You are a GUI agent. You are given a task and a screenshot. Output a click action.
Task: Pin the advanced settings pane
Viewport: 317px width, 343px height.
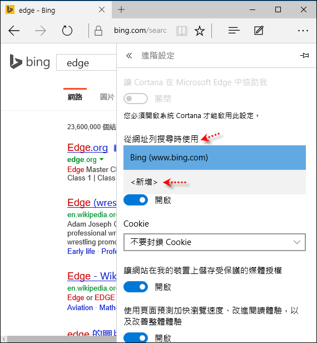[x=304, y=56]
